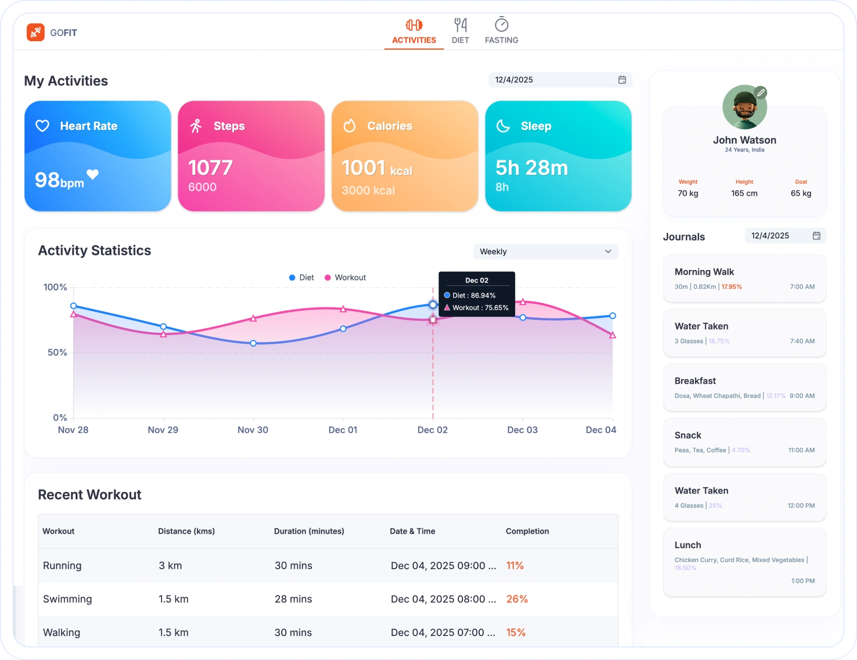Click the 65 kg Goal value
This screenshot has width=857, height=660.
click(801, 194)
